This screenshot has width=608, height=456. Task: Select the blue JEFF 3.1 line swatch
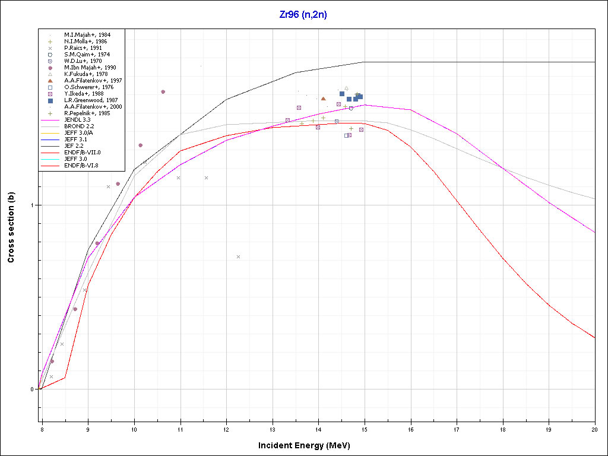click(50, 140)
